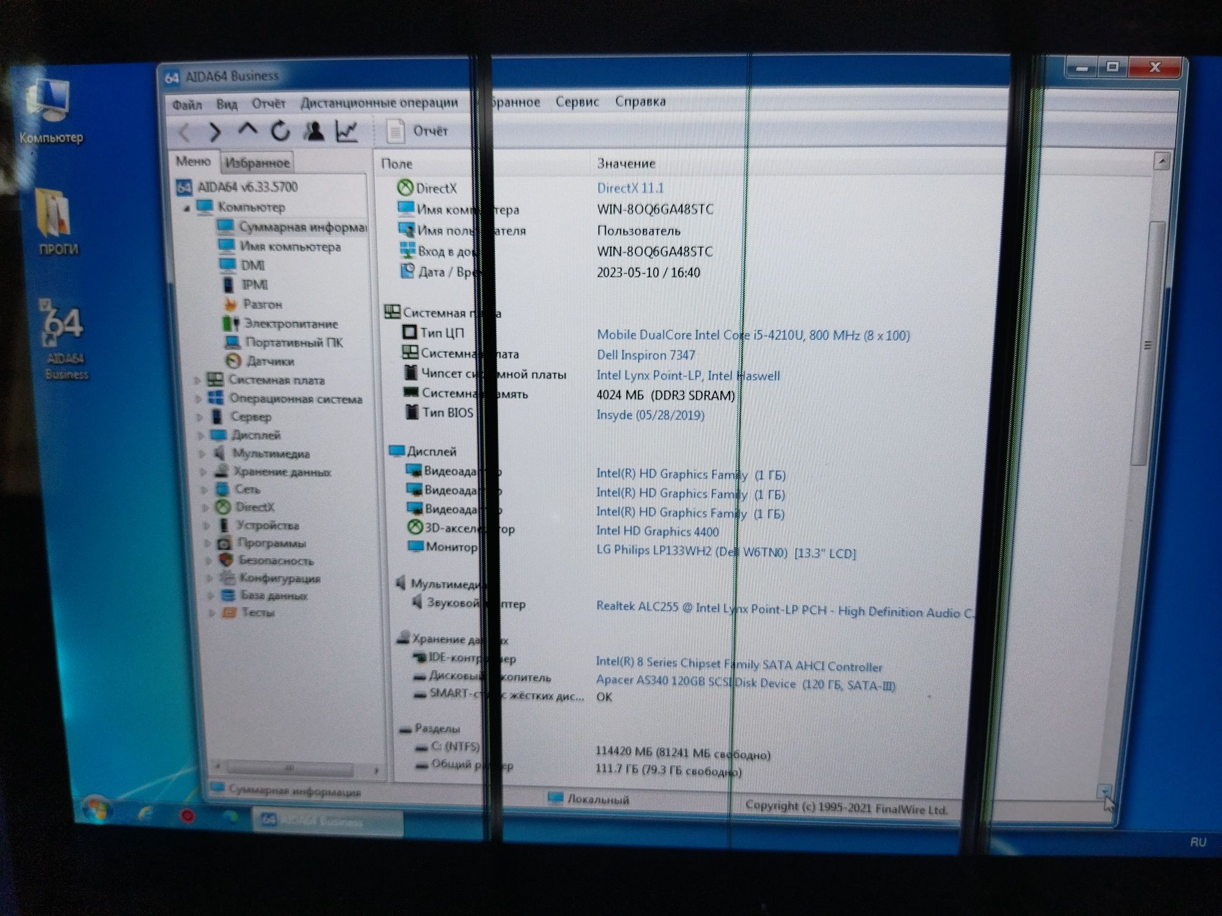The image size is (1222, 916).
Task: Open the Intel Core i5-4210U CPU link
Action: (753, 335)
